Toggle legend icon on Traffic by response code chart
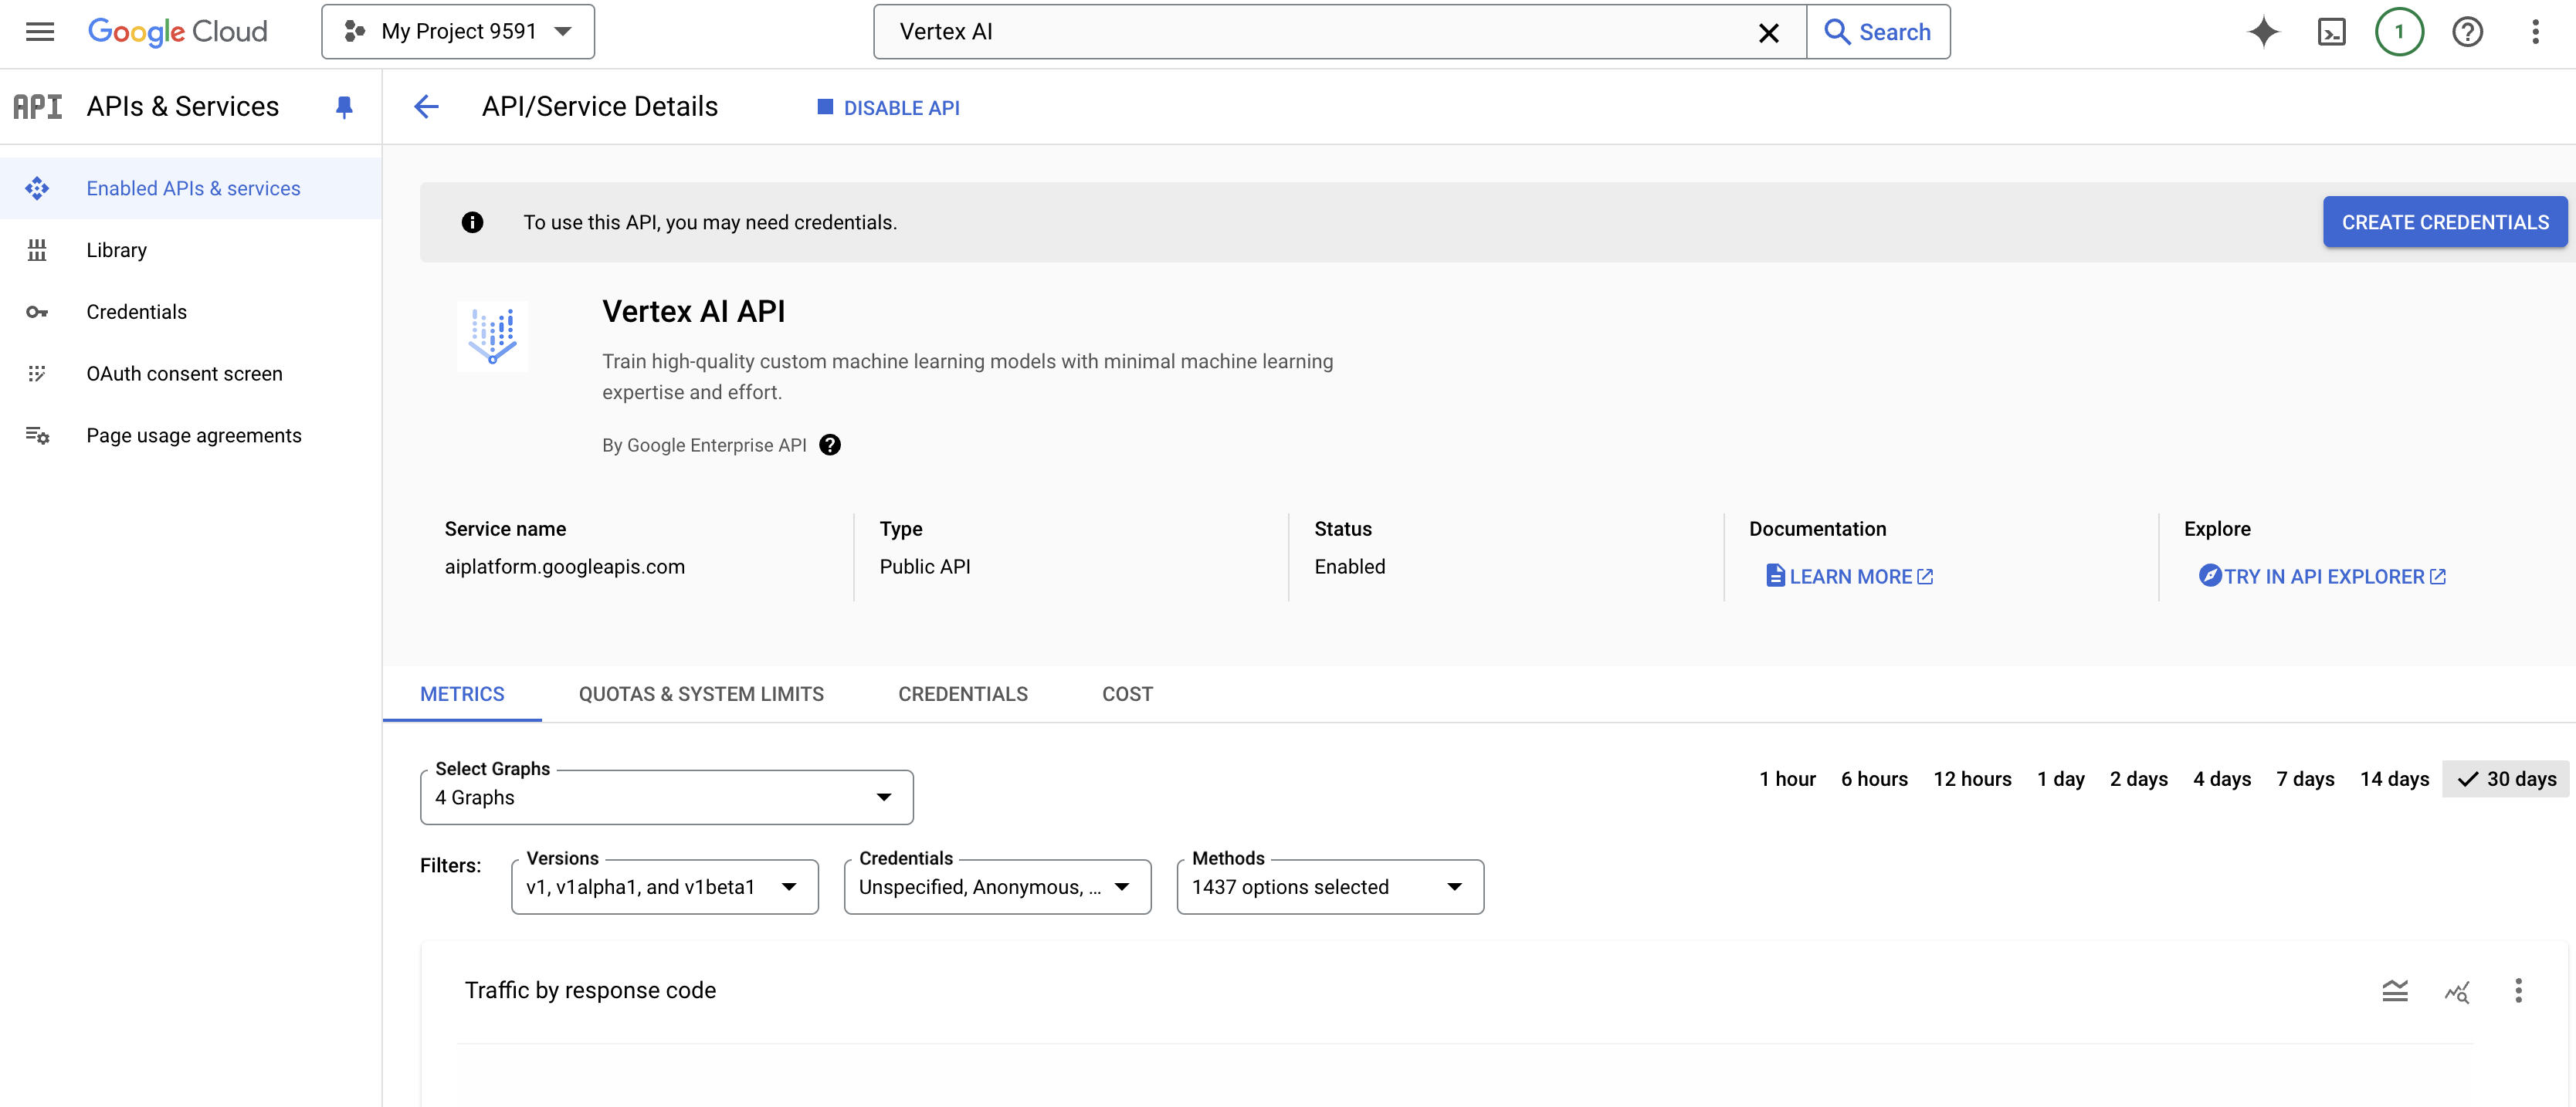 point(2394,990)
